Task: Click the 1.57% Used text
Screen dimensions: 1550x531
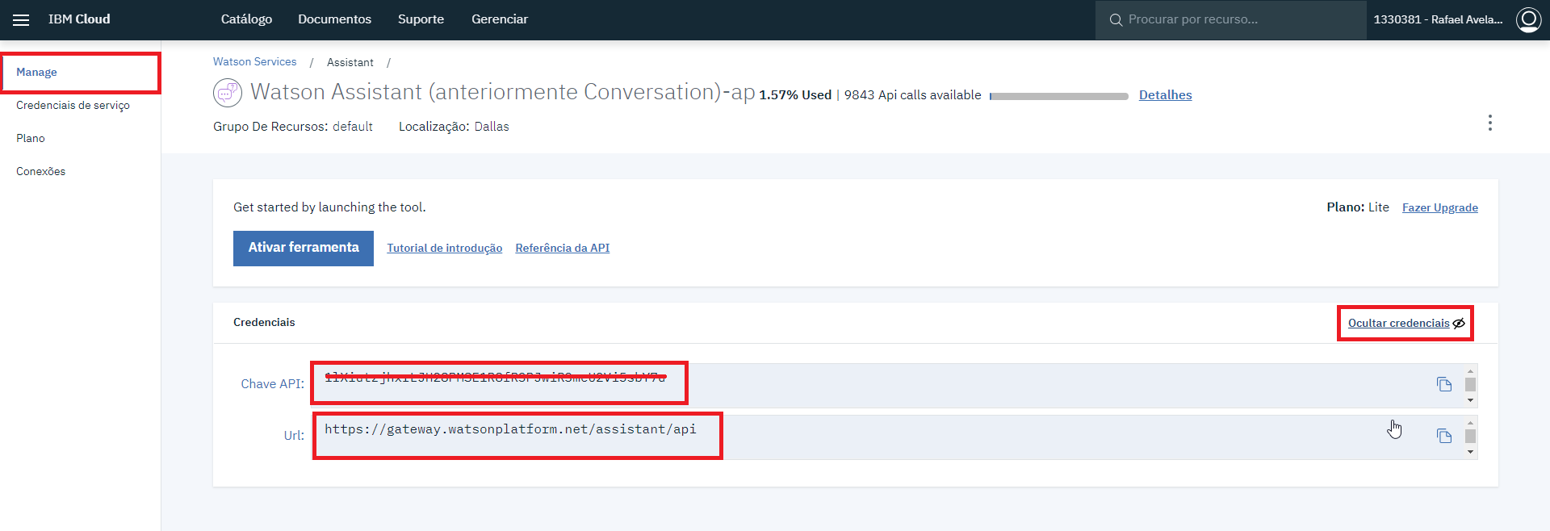Action: (x=795, y=95)
